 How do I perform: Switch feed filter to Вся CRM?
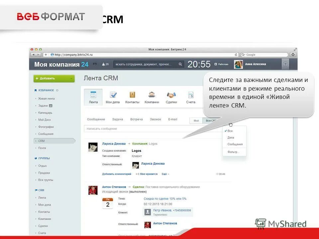click(211, 121)
